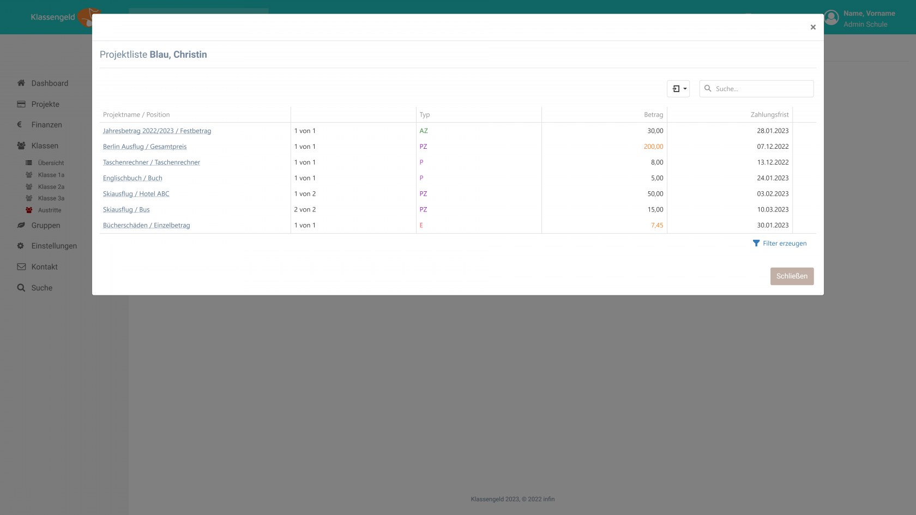The height and width of the screenshot is (515, 916).
Task: Click the Suche magnifier icon in sidebar
Action: [x=21, y=288]
